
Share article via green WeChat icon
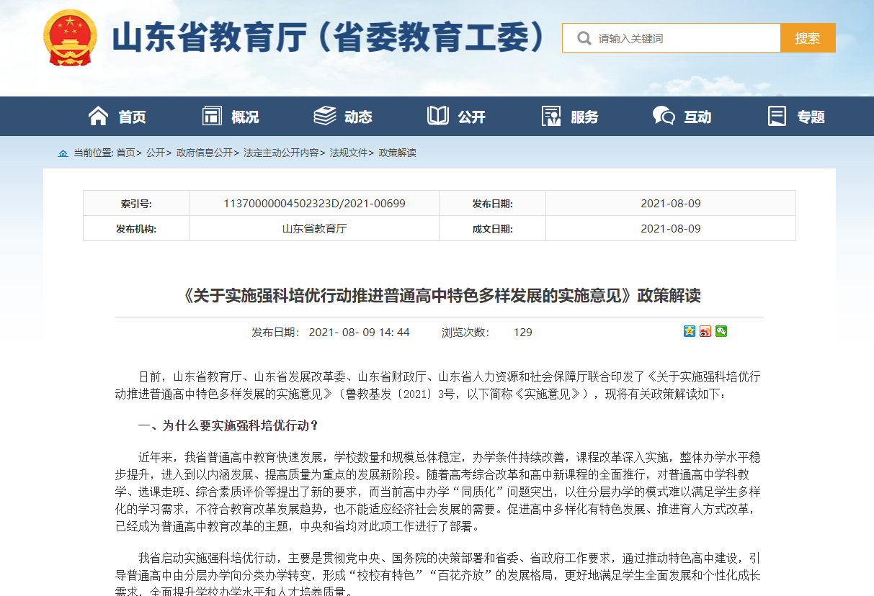(721, 331)
